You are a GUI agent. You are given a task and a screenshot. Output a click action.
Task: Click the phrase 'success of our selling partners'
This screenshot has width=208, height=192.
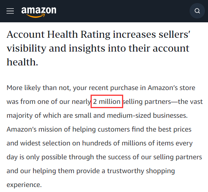(x=155, y=157)
